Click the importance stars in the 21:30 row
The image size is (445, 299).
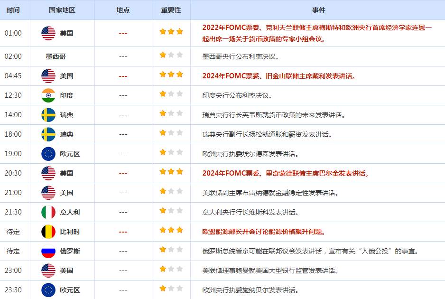point(171,210)
